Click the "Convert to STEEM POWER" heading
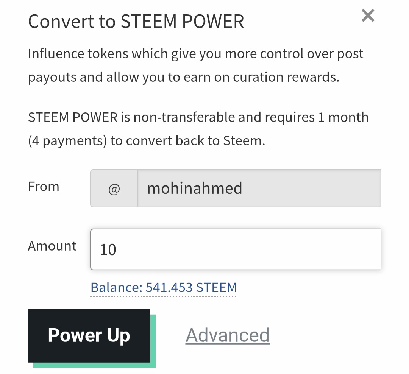The image size is (409, 374). [x=136, y=22]
